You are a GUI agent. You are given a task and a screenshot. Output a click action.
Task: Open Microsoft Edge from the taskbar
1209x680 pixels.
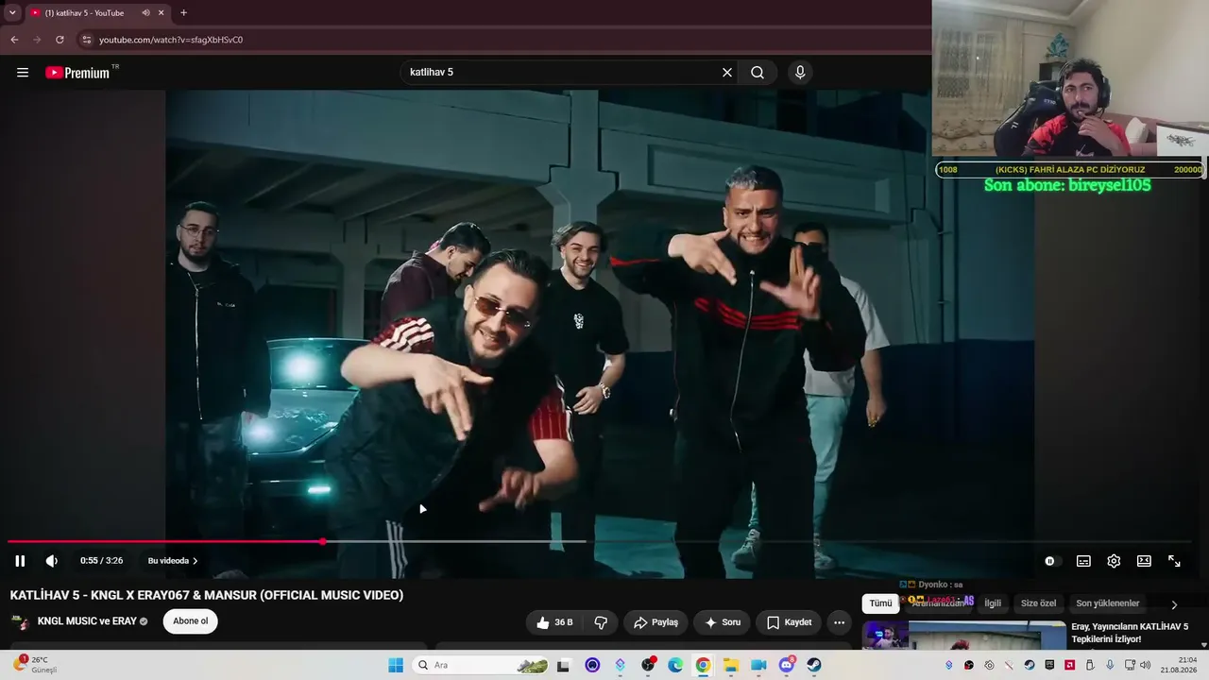click(675, 665)
